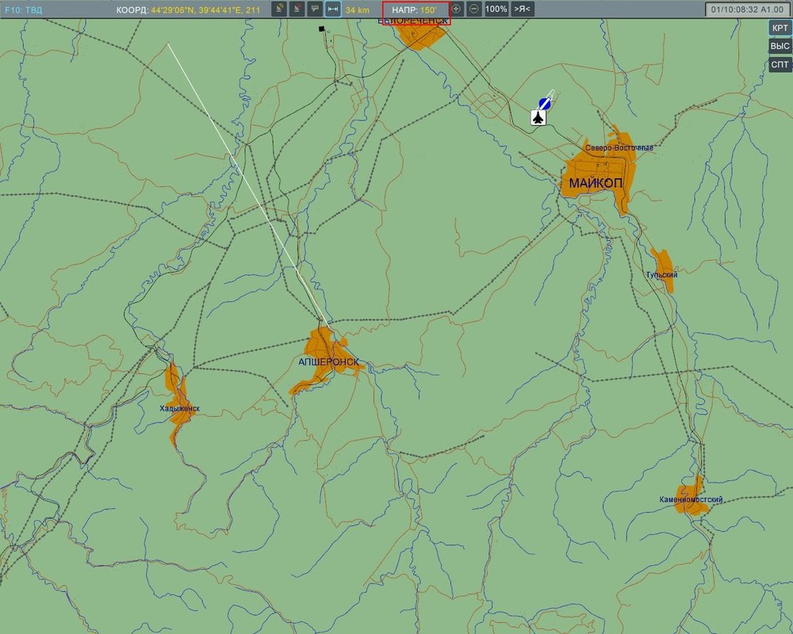Click the F10: ТВД view label
793x634 pixels.
tap(24, 10)
